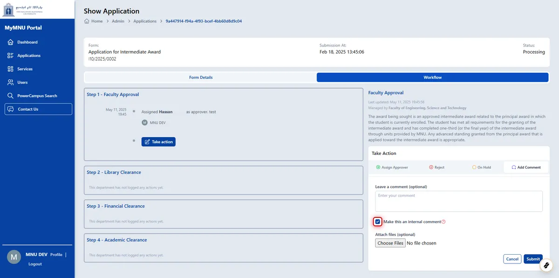Click the Logout link

pos(35,264)
